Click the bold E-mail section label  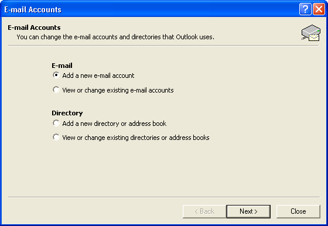click(62, 66)
